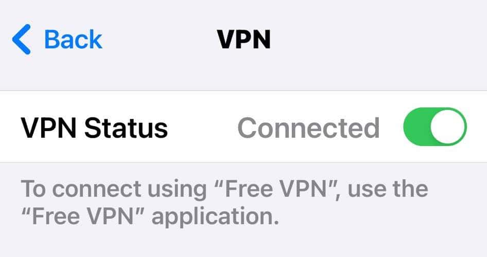Image resolution: width=487 pixels, height=257 pixels.
Task: Click the left-pointing chevron beside Back
Action: click(22, 40)
